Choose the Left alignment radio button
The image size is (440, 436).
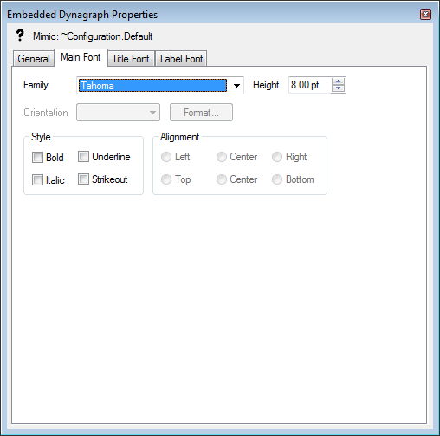point(166,157)
